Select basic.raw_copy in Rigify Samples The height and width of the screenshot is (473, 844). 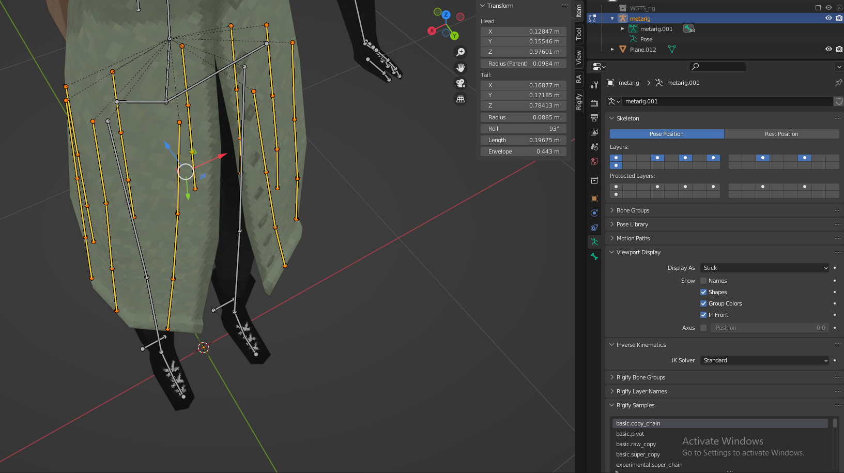[x=720, y=444]
